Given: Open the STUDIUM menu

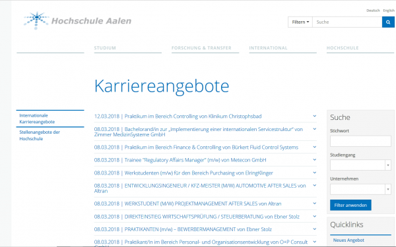Looking at the screenshot, I should [105, 48].
